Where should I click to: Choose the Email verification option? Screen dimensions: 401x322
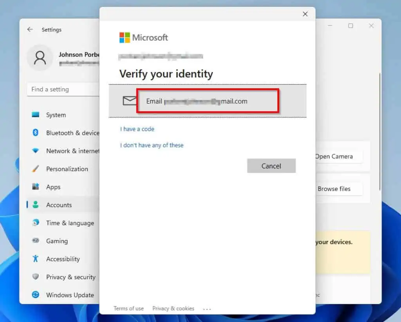(208, 101)
